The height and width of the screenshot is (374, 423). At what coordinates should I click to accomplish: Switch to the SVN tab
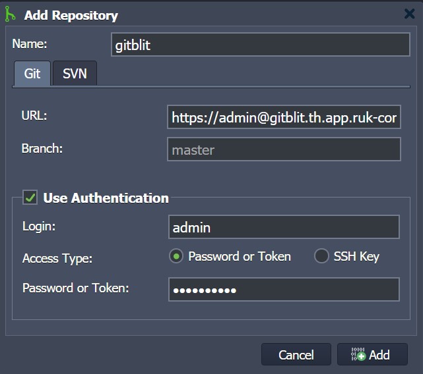coord(75,73)
